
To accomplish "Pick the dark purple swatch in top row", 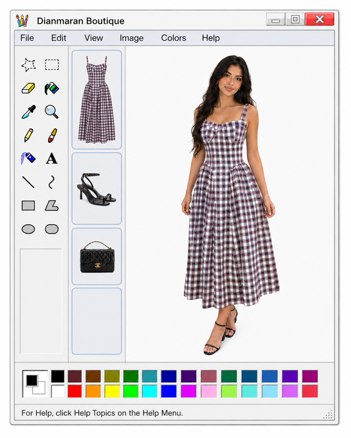I will [x=188, y=376].
